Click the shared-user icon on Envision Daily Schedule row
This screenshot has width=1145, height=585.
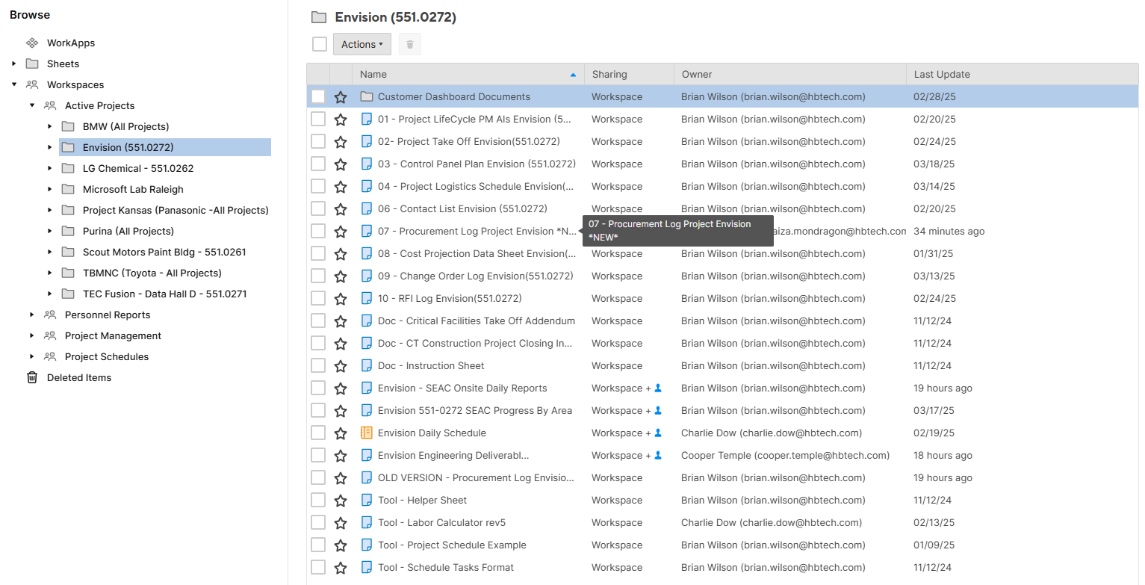(x=658, y=433)
